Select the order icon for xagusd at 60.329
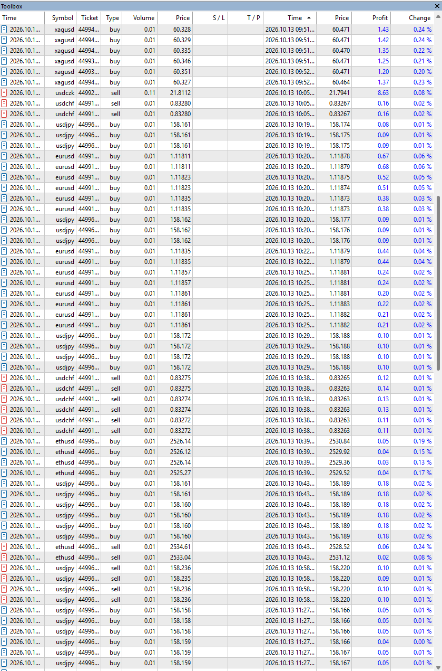 pyautogui.click(x=4, y=40)
